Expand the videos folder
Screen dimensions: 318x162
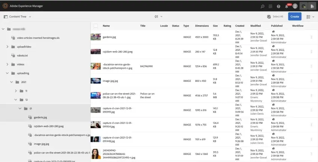[7, 64]
